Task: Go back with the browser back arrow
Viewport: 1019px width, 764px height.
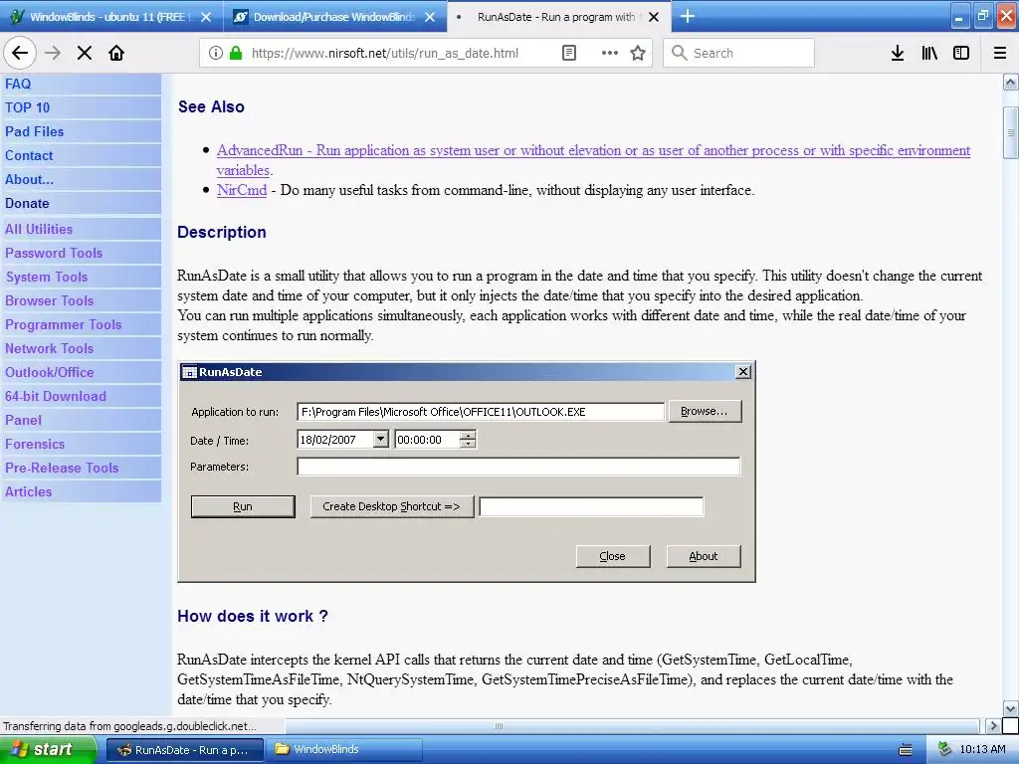Action: [20, 53]
